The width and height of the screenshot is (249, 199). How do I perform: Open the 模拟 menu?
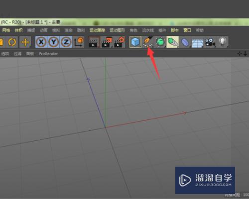[x=56, y=30]
